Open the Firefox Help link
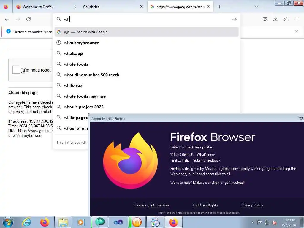Image resolution: width=304 pixels, height=228 pixels. click(x=180, y=160)
